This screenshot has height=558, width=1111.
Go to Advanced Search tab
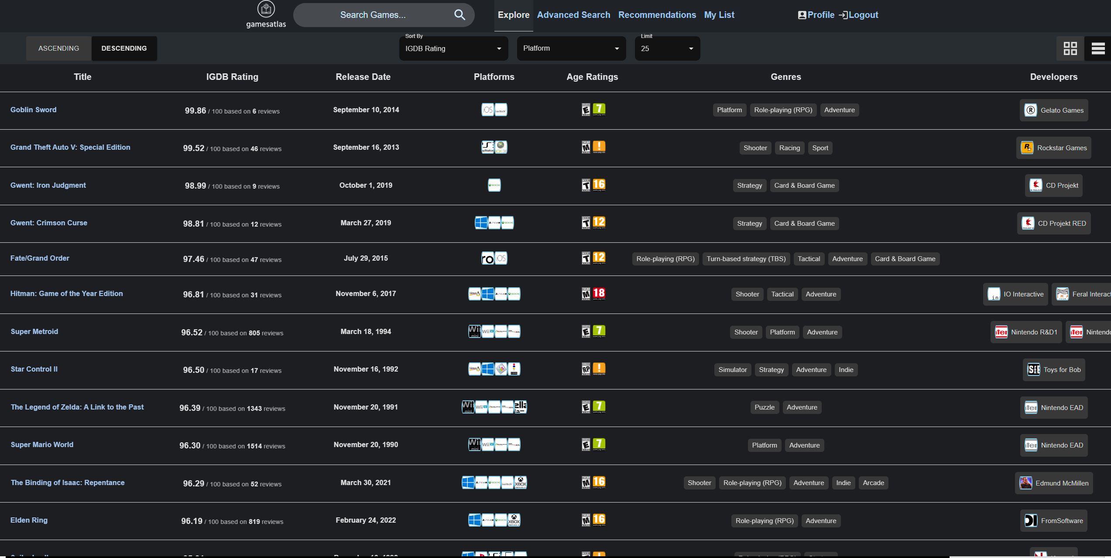573,15
